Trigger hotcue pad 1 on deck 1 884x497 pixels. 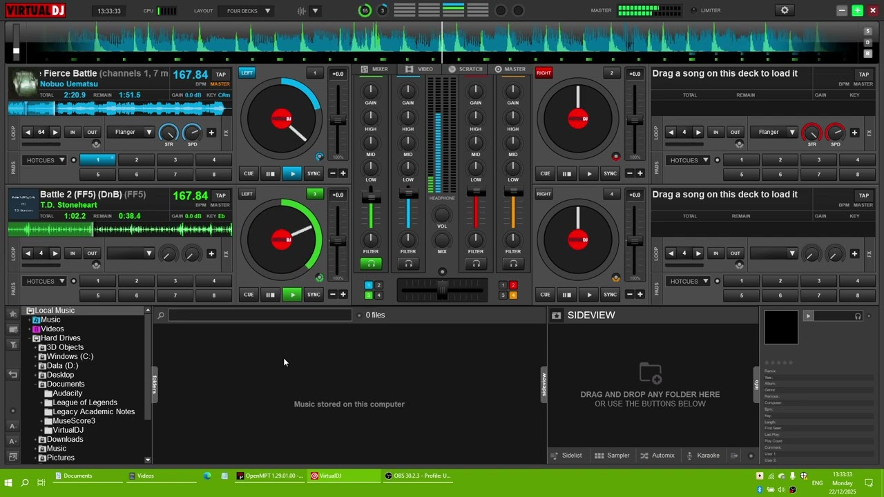97,160
